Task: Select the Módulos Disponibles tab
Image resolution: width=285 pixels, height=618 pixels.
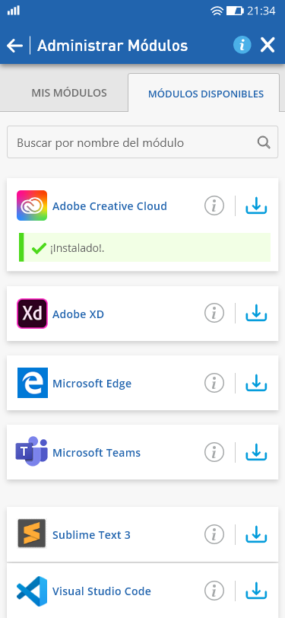Action: tap(205, 94)
